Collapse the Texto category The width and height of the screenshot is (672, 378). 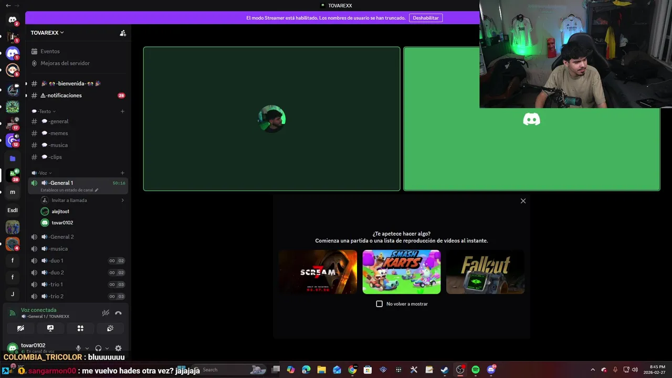[x=44, y=111]
